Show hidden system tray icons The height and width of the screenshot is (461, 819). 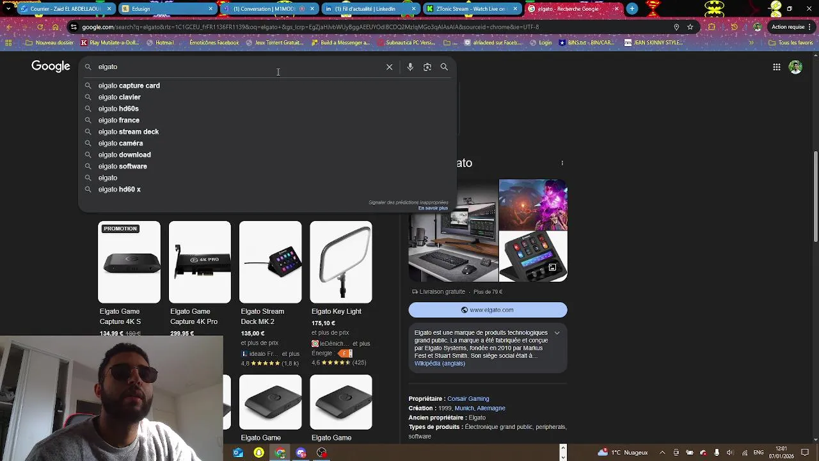(x=662, y=453)
